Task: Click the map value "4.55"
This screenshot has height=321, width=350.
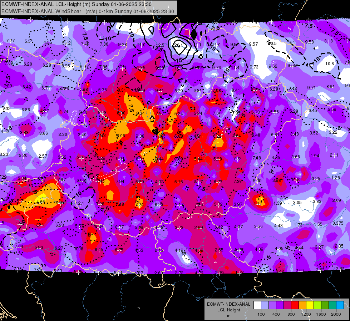Action: pos(48,42)
